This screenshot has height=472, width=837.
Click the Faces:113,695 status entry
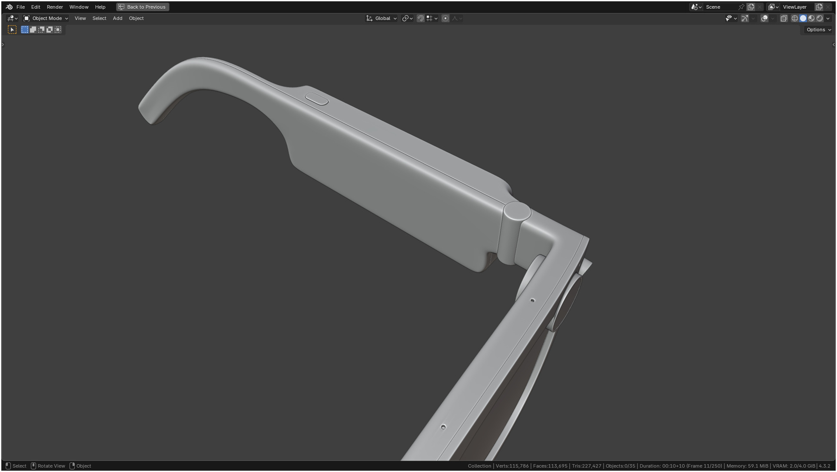point(550,466)
